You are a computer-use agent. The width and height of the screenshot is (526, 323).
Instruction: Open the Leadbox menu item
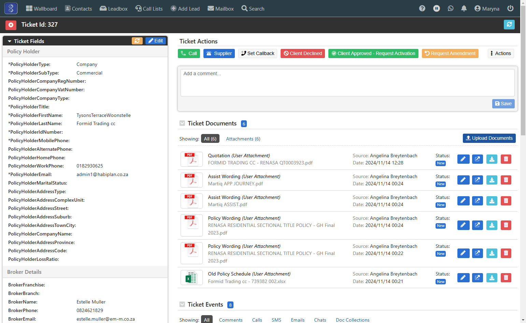click(x=114, y=9)
